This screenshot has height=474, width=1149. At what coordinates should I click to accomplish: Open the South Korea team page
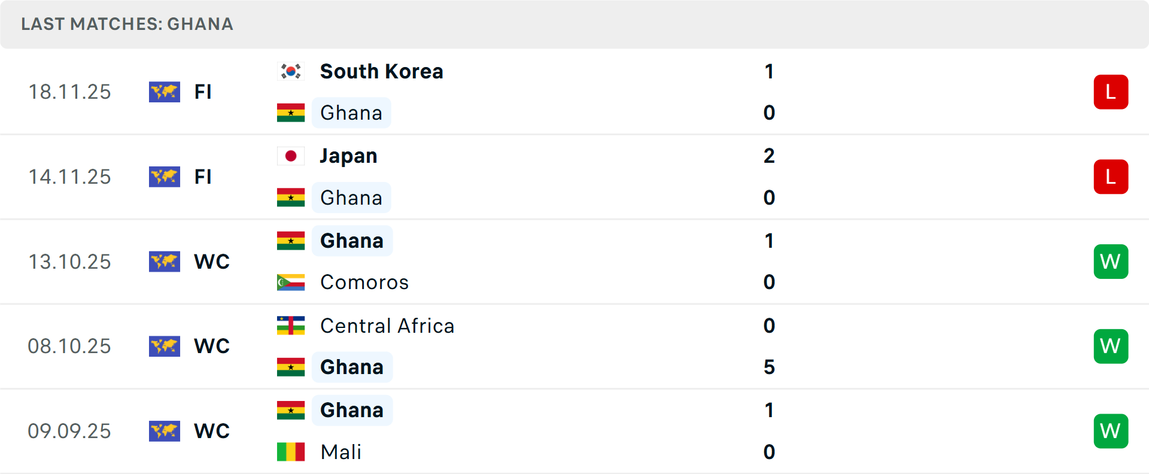tap(381, 71)
